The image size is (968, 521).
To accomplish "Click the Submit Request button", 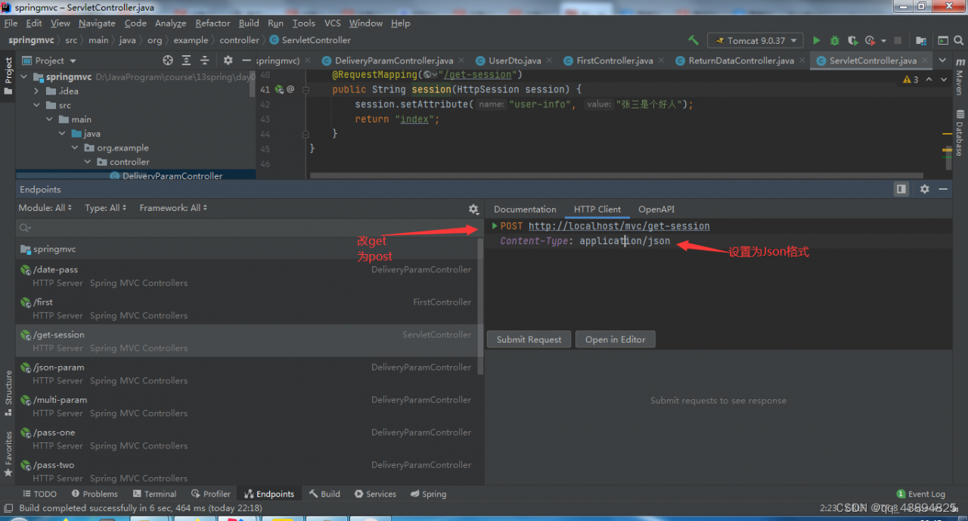I will (x=529, y=339).
